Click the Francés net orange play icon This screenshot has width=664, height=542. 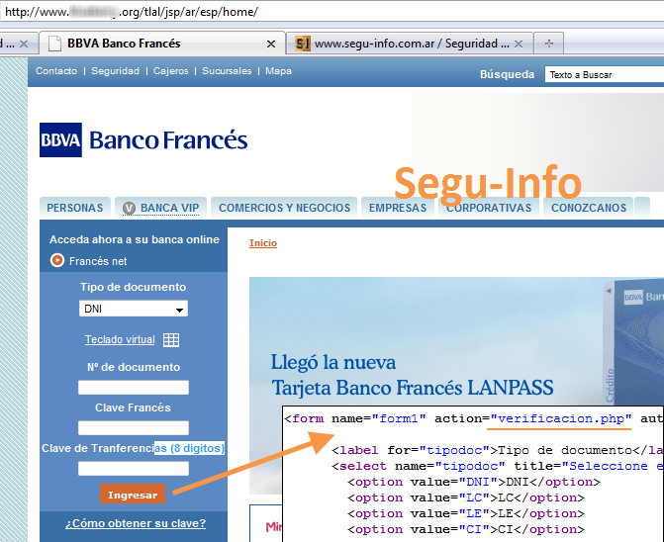click(x=57, y=260)
